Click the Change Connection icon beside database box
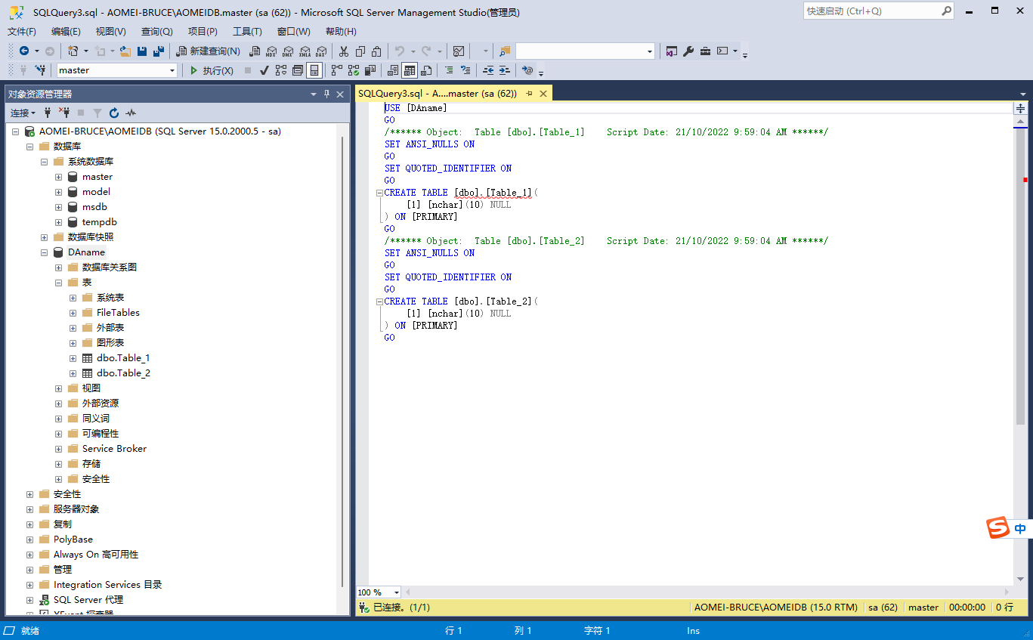The width and height of the screenshot is (1033, 640). (41, 70)
